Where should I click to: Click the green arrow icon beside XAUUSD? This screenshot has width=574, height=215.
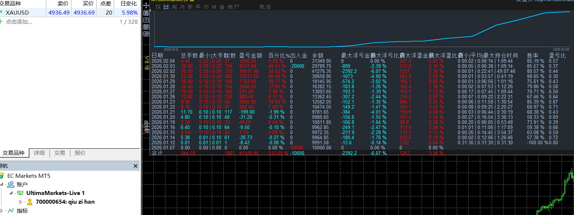coord(1,12)
